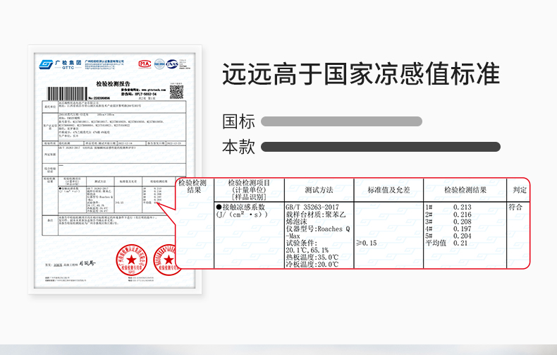
Task: Click the 检验检测报告 document title
Action: point(114,83)
